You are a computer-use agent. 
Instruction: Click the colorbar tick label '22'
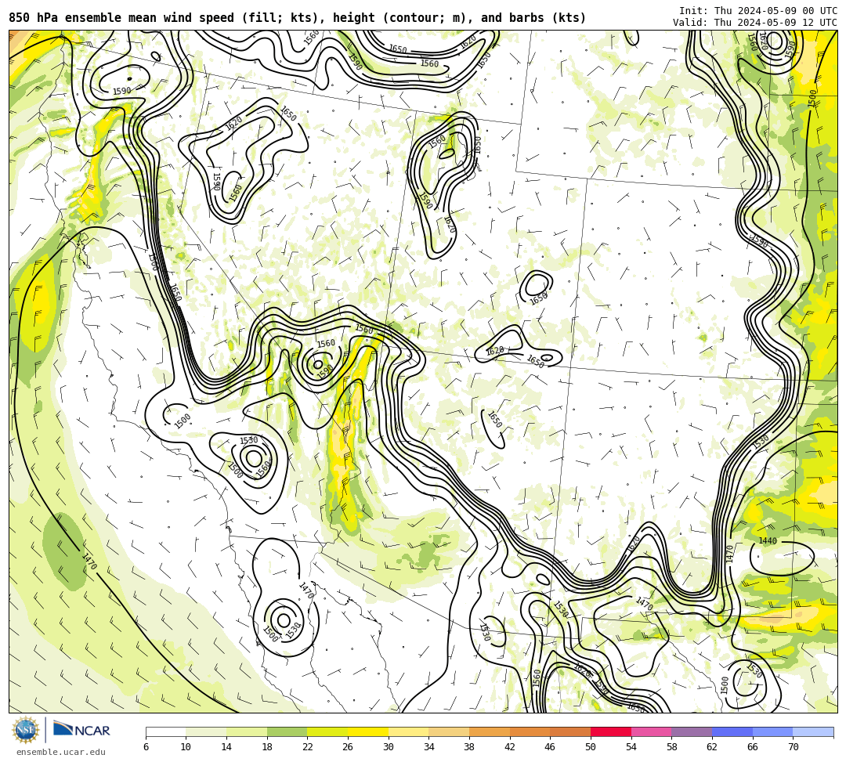click(307, 747)
